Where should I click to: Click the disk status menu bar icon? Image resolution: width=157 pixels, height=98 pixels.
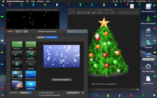pos(114,1)
